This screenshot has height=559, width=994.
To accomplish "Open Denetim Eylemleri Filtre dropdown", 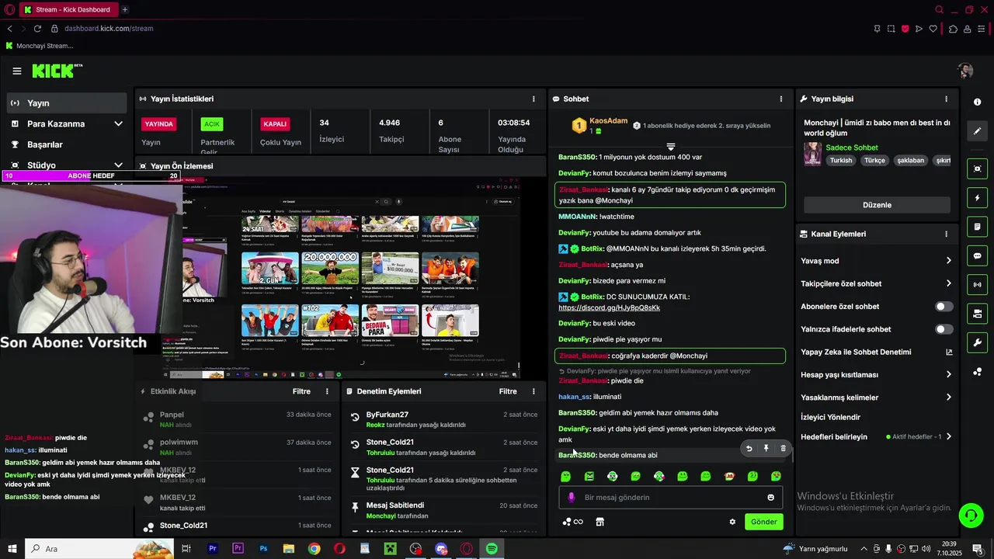I will 508,391.
